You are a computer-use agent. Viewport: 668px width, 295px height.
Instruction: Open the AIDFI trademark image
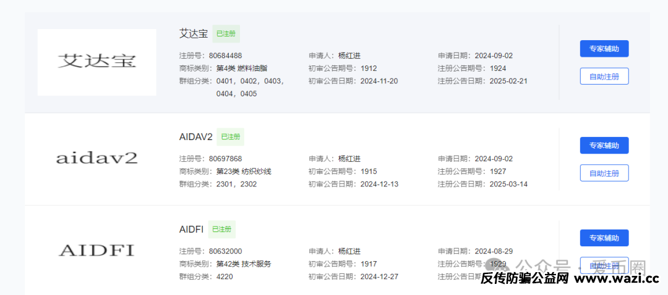tap(96, 250)
